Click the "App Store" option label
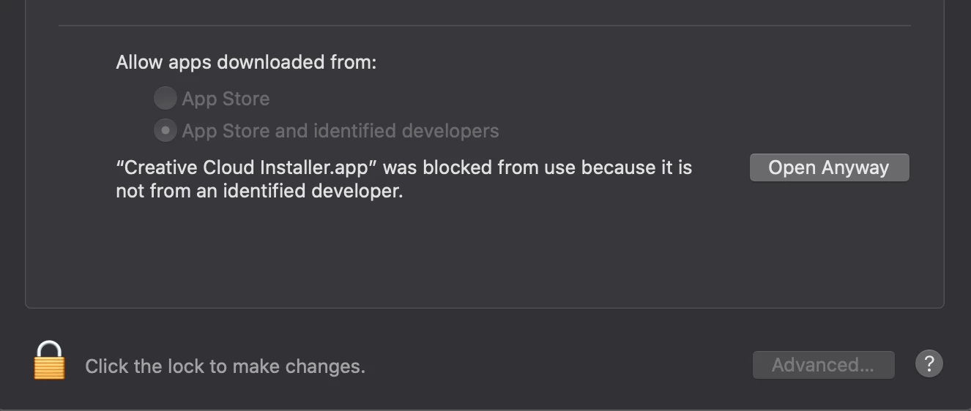This screenshot has height=411, width=971. click(226, 99)
